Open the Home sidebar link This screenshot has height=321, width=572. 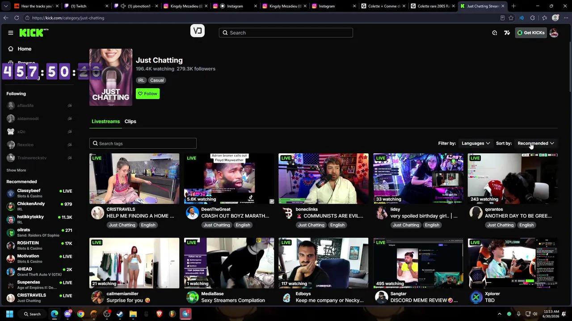pos(25,49)
